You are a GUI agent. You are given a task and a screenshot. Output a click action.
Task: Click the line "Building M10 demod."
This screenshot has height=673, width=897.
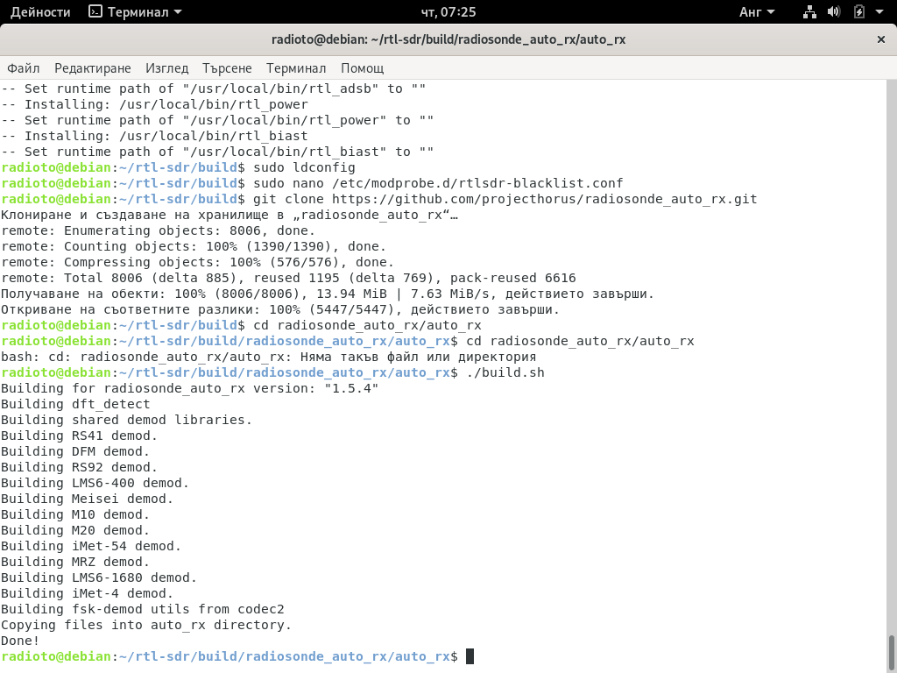click(75, 514)
